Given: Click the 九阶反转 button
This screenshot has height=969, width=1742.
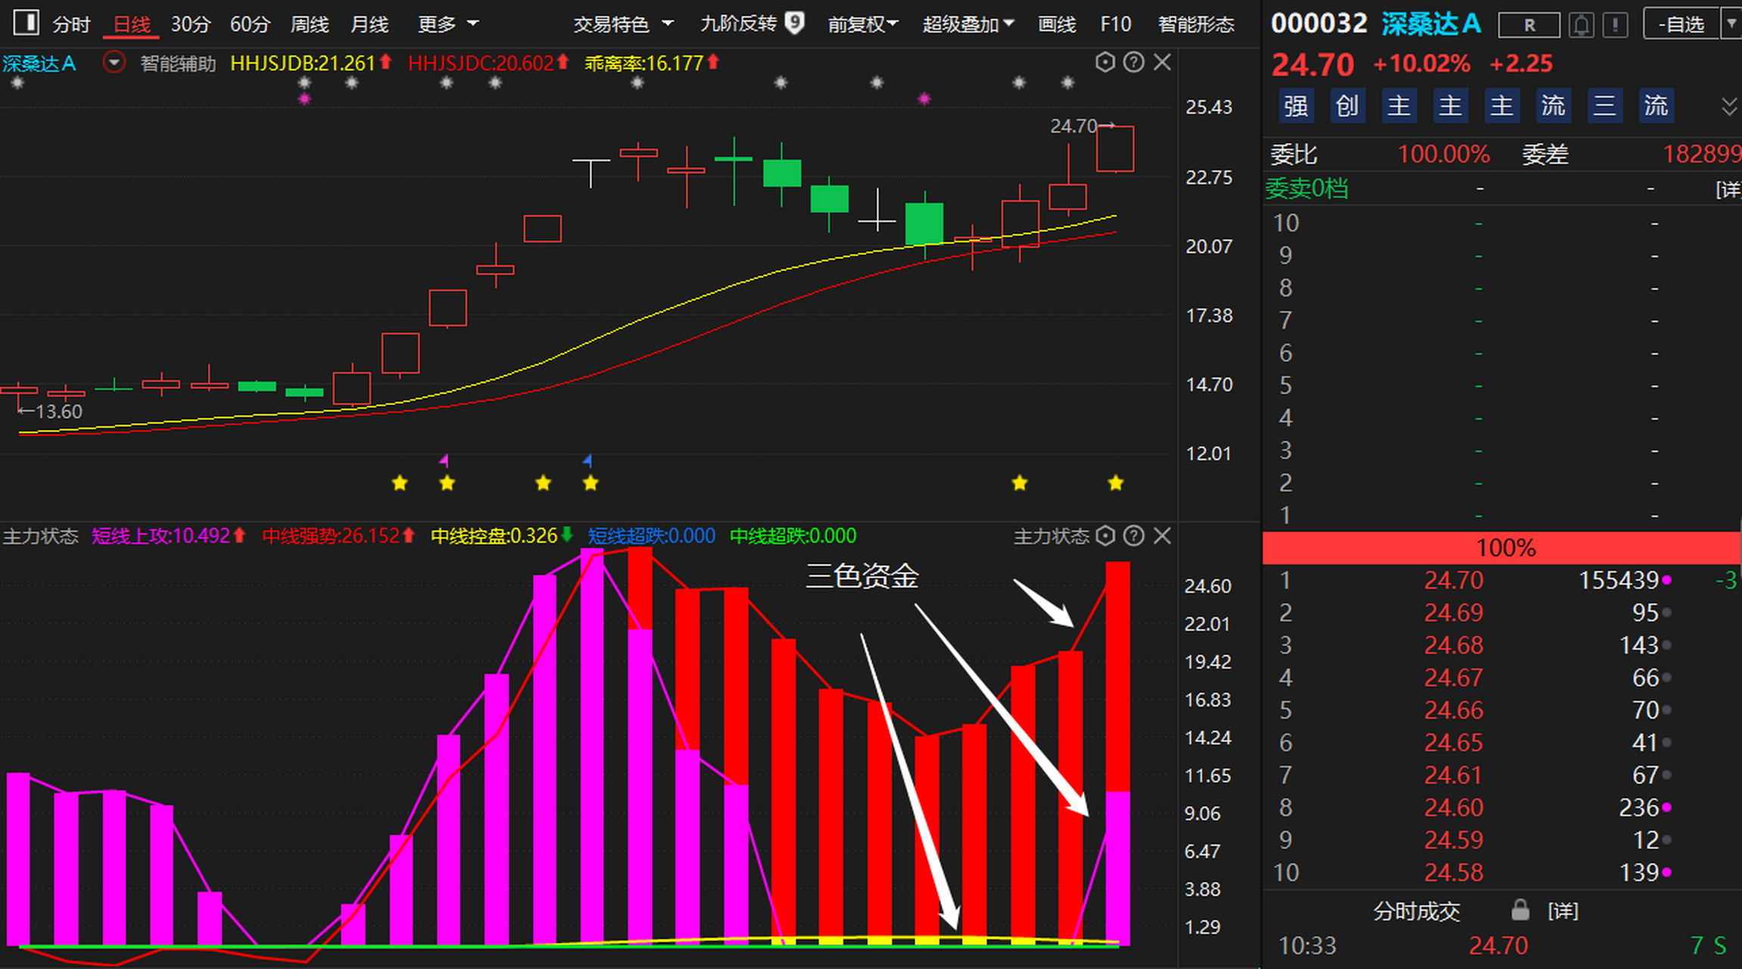Looking at the screenshot, I should click(x=739, y=24).
